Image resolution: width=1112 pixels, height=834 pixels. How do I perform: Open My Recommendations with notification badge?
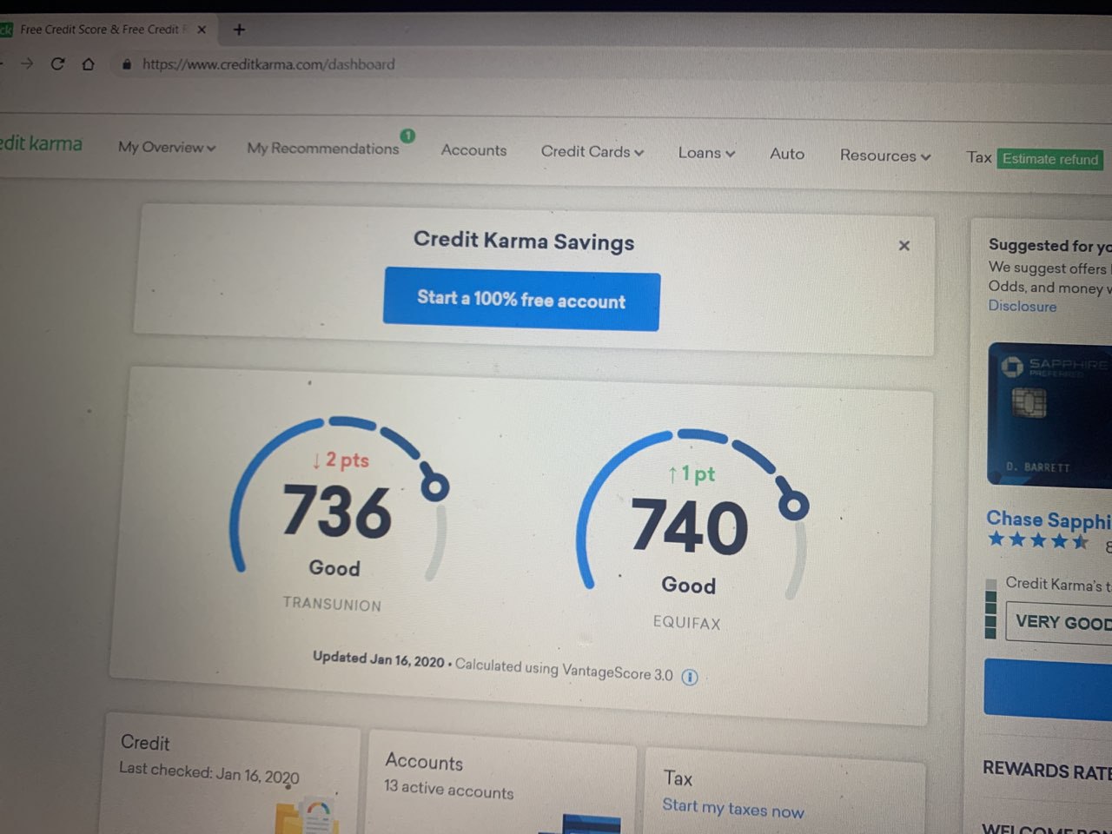pyautogui.click(x=322, y=149)
